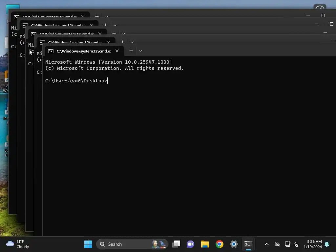The width and height of the screenshot is (336, 252).
Task: Select the cmd.exe tab of the middle (third) terminal window
Action: [67, 32]
